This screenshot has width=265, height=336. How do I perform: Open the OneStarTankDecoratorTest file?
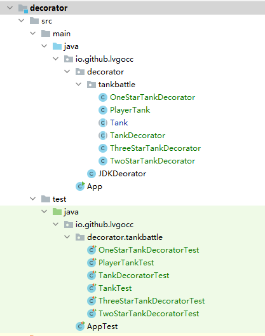pyautogui.click(x=149, y=250)
